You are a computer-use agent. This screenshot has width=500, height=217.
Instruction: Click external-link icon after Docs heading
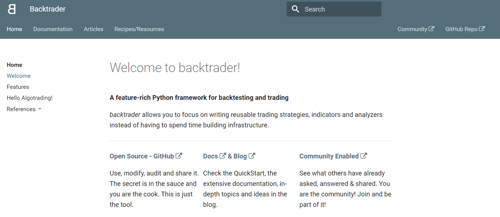click(x=223, y=156)
